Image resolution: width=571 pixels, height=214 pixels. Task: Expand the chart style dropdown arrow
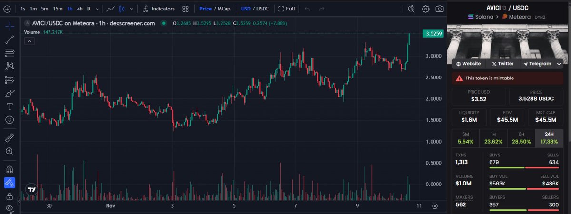click(131, 9)
